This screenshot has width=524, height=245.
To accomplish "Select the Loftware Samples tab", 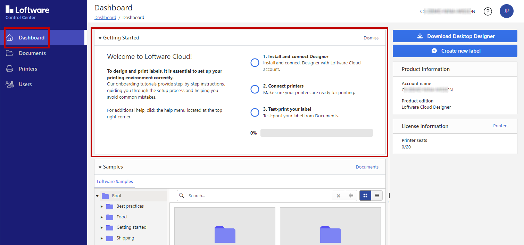I will click(115, 181).
